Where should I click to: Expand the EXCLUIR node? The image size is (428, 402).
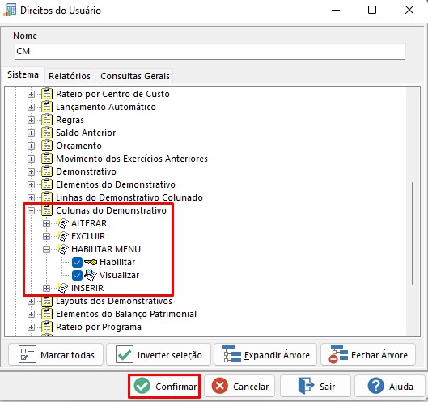point(47,237)
